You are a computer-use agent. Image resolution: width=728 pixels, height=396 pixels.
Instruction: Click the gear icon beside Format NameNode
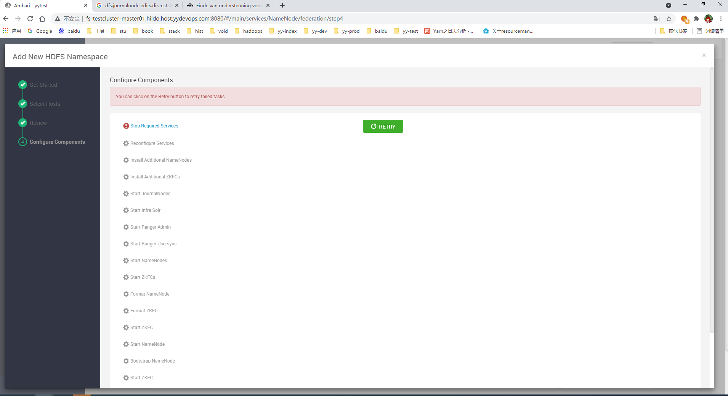coord(126,294)
